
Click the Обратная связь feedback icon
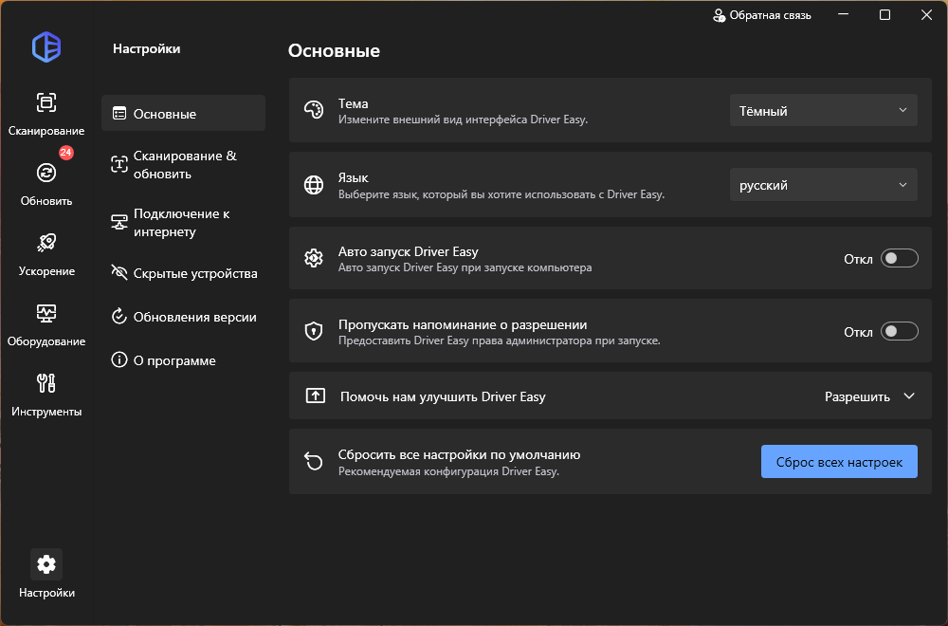[x=720, y=15]
